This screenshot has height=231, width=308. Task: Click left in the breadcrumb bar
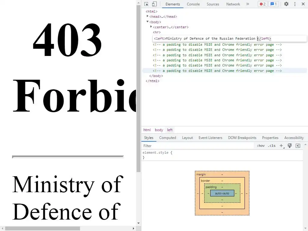click(x=170, y=130)
